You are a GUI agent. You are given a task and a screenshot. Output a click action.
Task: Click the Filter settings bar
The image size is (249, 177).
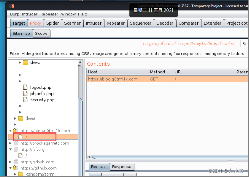click(x=128, y=54)
